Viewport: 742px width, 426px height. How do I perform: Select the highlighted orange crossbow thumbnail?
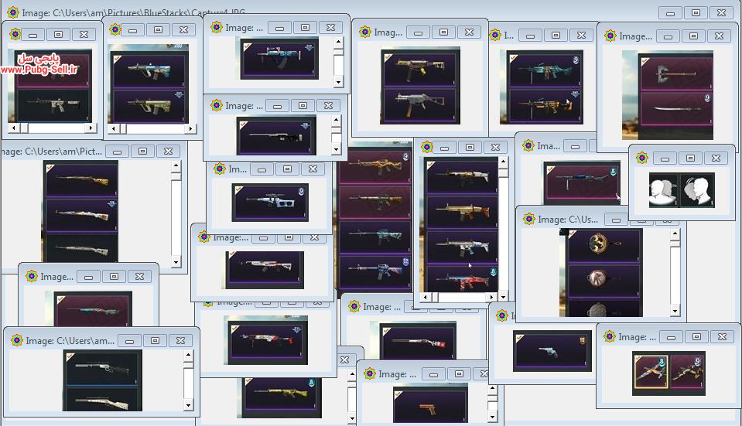(651, 372)
